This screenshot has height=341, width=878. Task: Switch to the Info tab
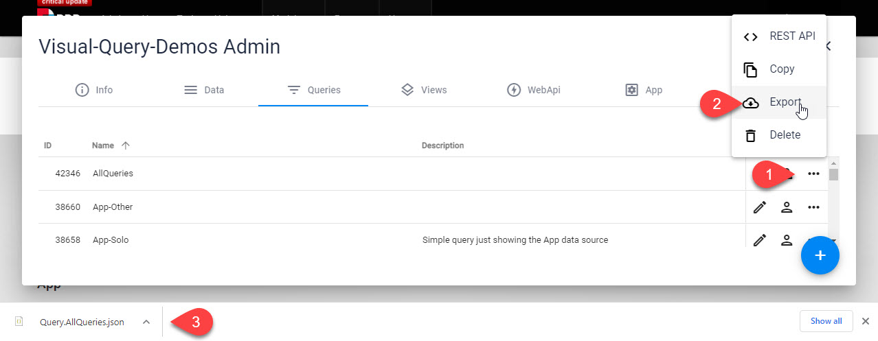(93, 90)
